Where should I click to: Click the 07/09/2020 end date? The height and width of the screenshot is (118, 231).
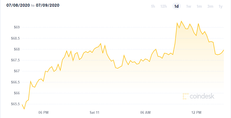click(x=47, y=6)
